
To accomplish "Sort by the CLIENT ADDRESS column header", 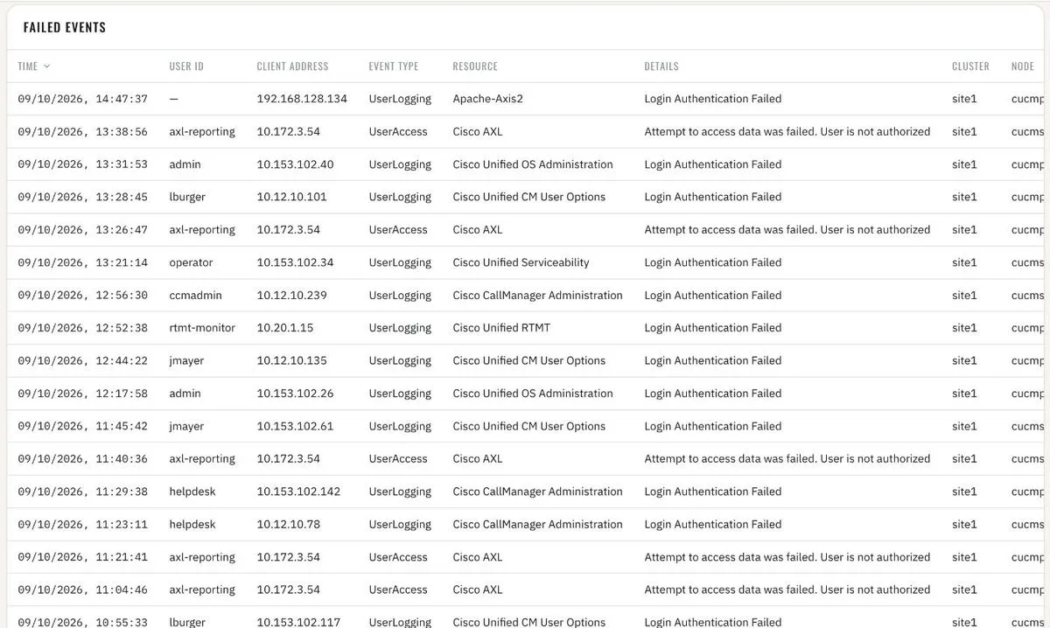I will pyautogui.click(x=292, y=66).
